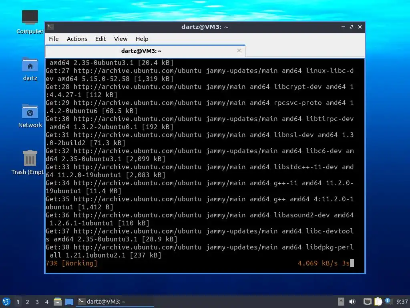Image resolution: width=410 pixels, height=308 pixels.
Task: Click the Get:34 g++-11 line
Action: (199, 187)
